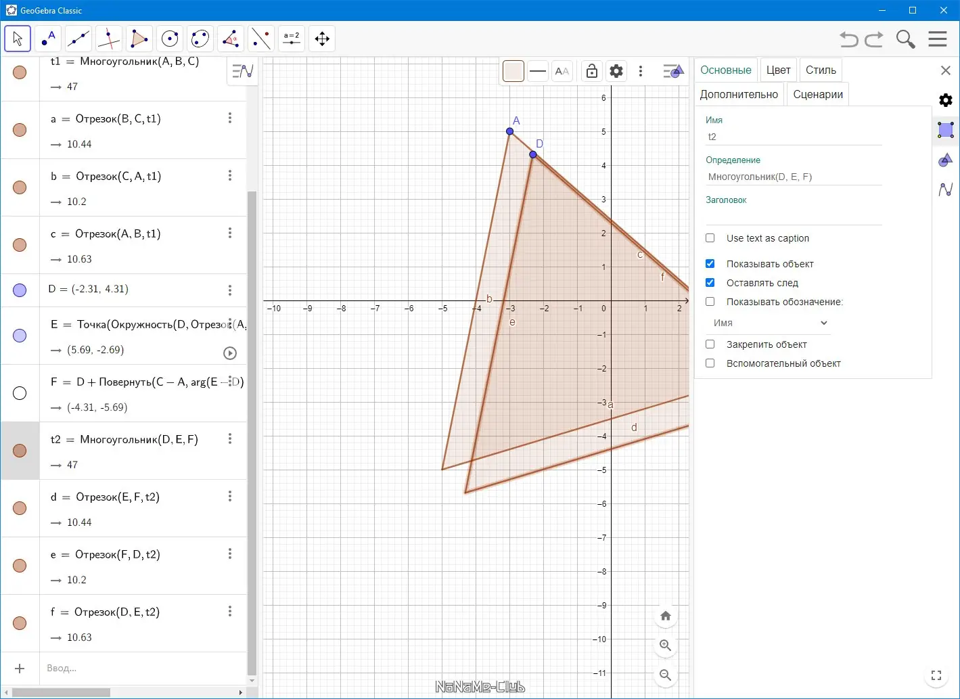Enable the Use text as caption checkbox

coord(710,238)
